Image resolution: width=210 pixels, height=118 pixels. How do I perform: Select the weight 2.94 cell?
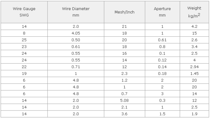(x=194, y=67)
